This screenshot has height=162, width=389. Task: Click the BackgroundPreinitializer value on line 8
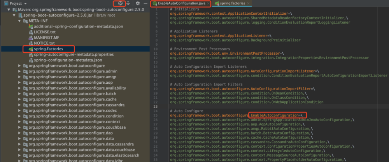[276, 40]
